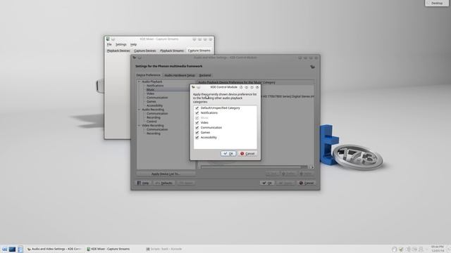
Task: Click the third panel icon next to task list
Action: [20, 249]
